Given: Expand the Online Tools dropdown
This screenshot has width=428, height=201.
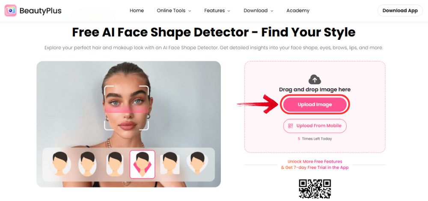Looking at the screenshot, I should tap(174, 11).
